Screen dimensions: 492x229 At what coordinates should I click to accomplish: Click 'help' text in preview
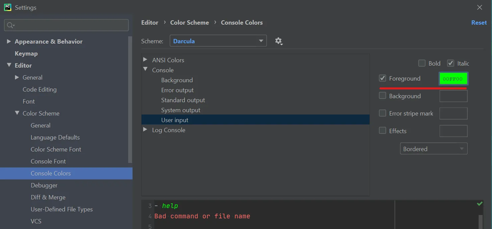point(170,206)
